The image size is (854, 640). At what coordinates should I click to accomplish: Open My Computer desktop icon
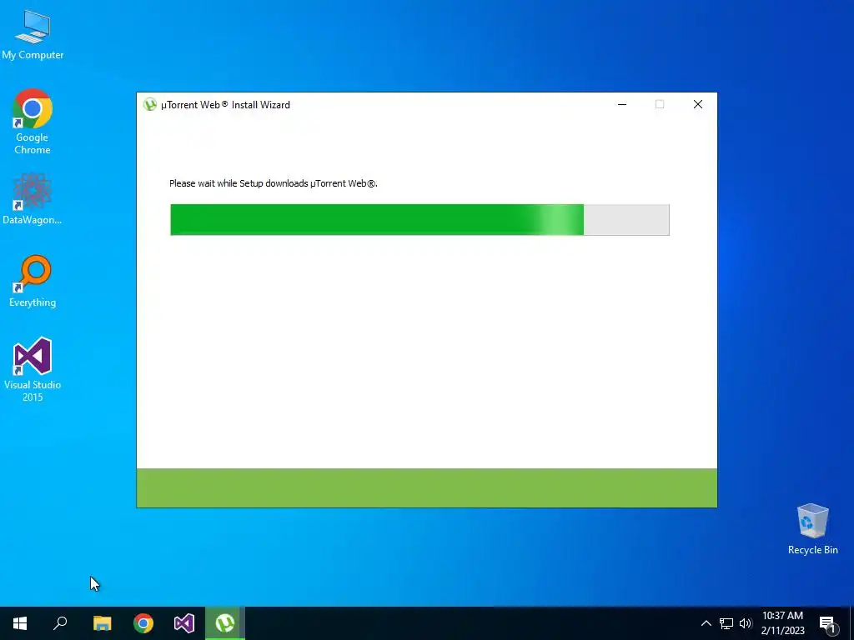[33, 33]
